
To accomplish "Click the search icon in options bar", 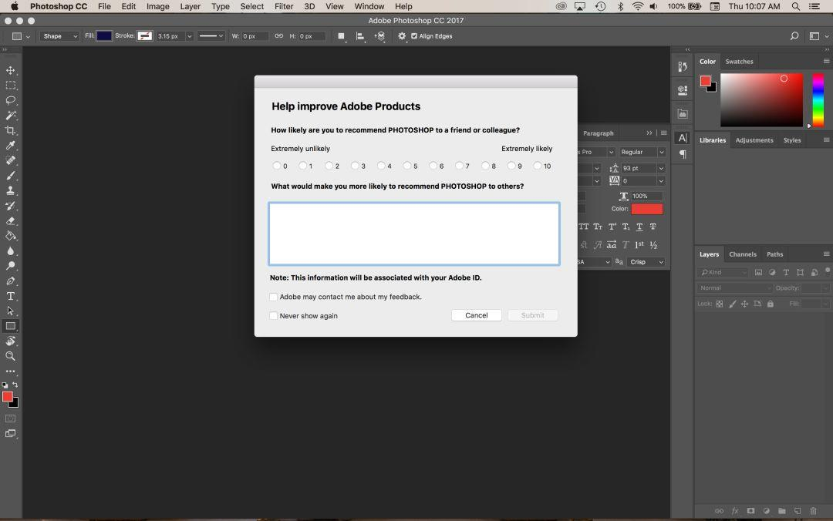I will pyautogui.click(x=794, y=36).
